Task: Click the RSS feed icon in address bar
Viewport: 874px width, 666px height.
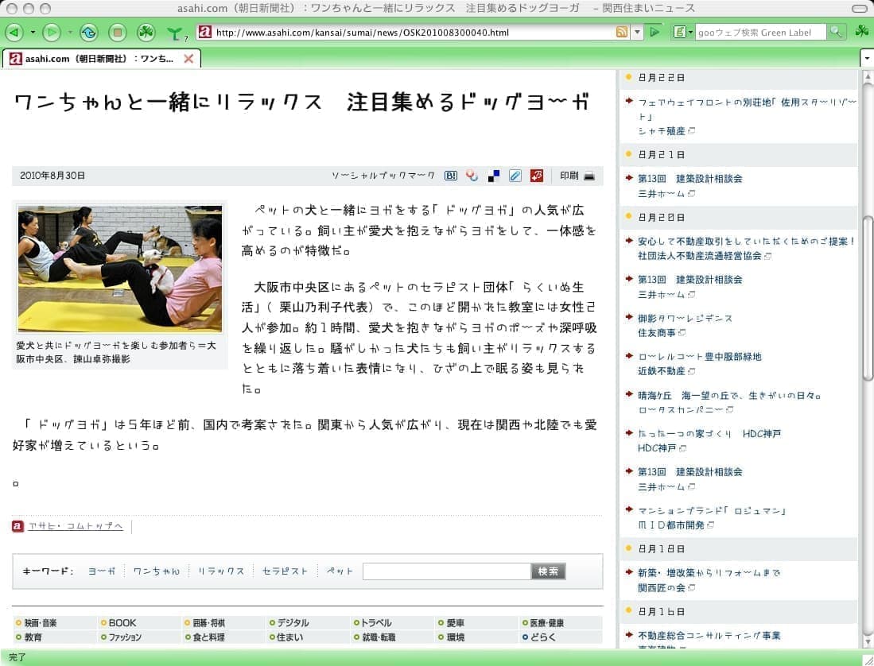Action: click(621, 33)
